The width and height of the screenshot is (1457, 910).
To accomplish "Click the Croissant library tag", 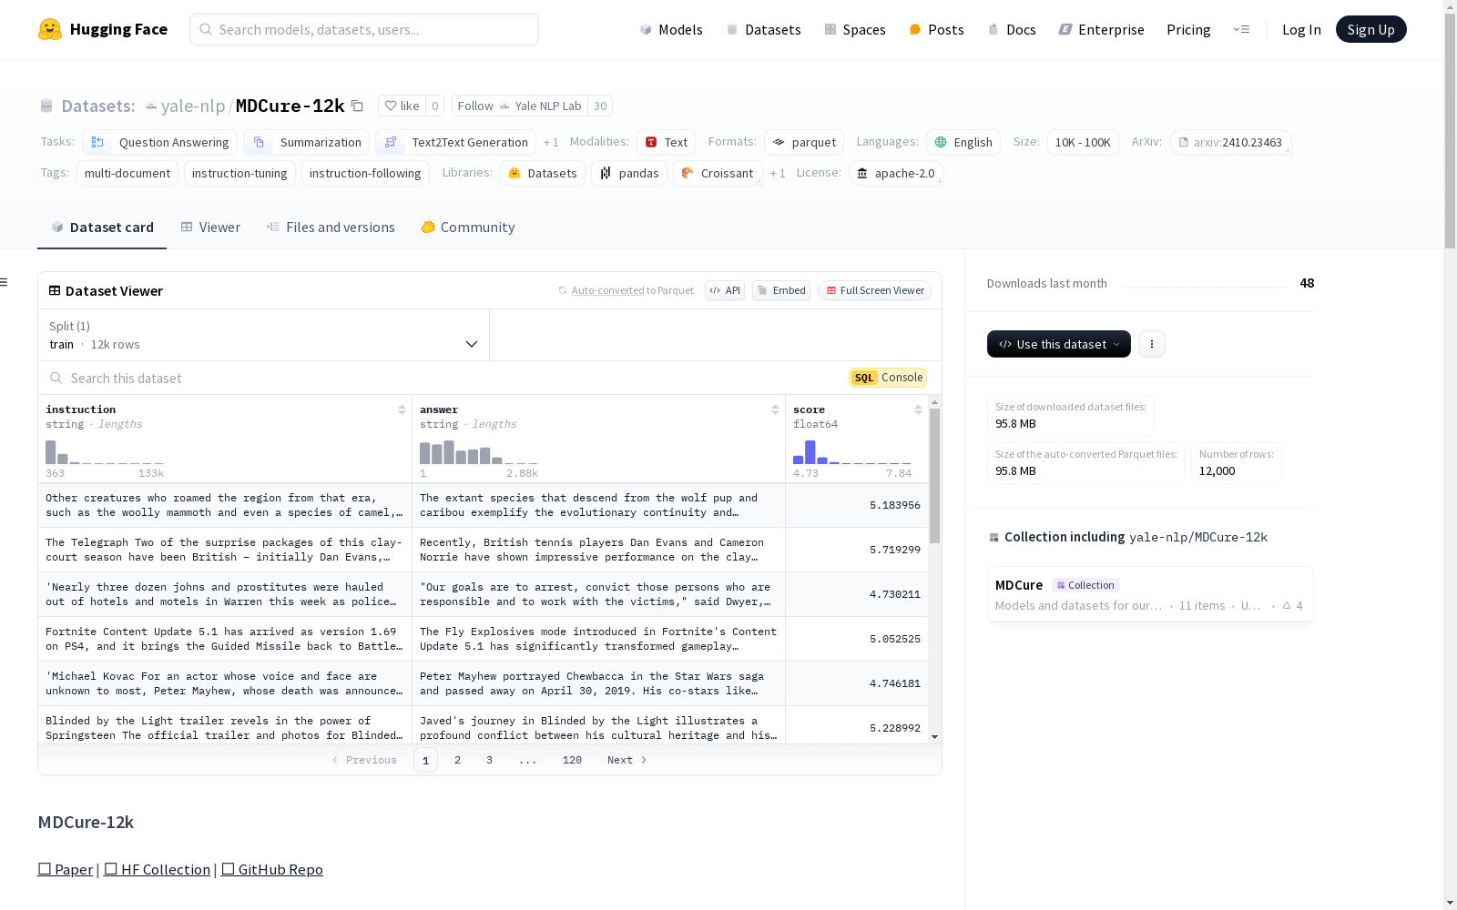I will (718, 173).
